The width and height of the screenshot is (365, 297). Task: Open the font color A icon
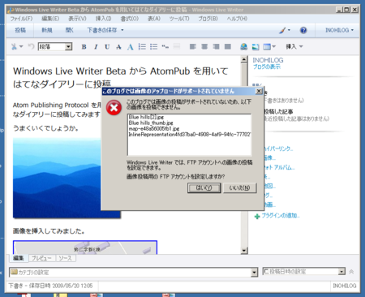click(x=130, y=46)
